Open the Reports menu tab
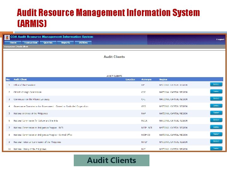The image size is (227, 170). coord(66,42)
